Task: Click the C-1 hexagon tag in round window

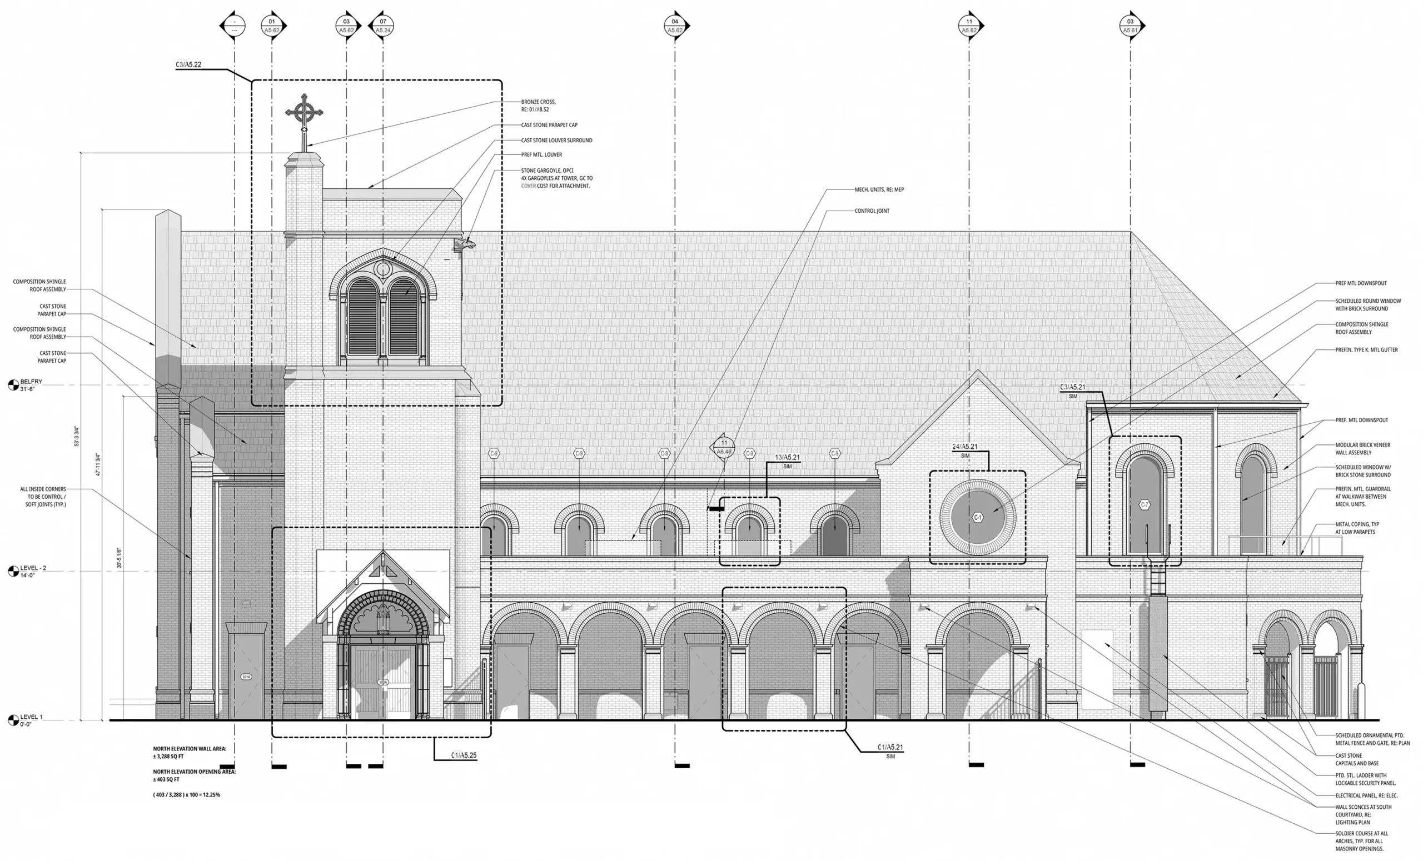Action: tap(978, 518)
